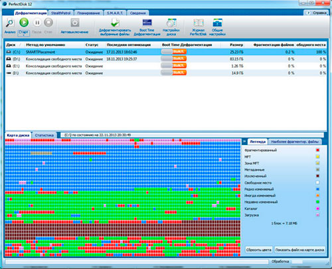Viewport: 332px width, 269px height.
Task: Switch to the Карта диска tab
Action: coord(18,135)
